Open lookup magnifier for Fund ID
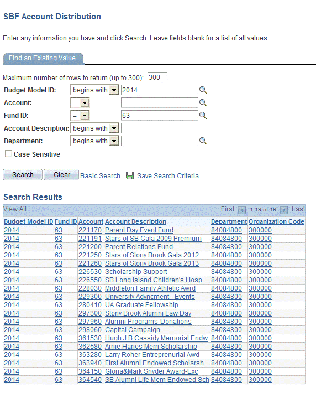This screenshot has height=393, width=316. coord(203,116)
